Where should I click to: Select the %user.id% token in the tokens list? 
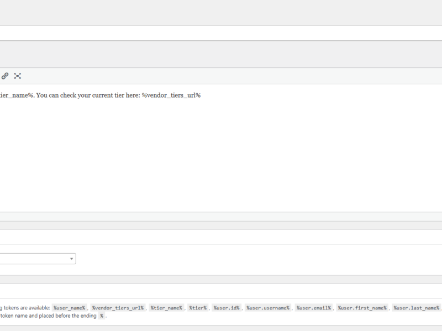(227, 308)
